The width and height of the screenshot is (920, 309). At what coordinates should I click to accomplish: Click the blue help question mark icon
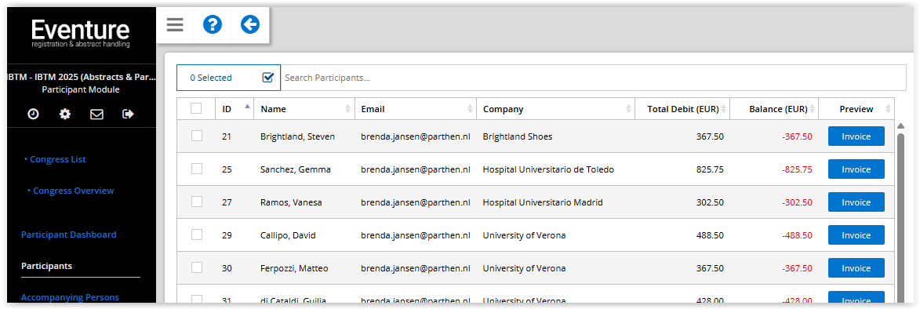pyautogui.click(x=213, y=24)
